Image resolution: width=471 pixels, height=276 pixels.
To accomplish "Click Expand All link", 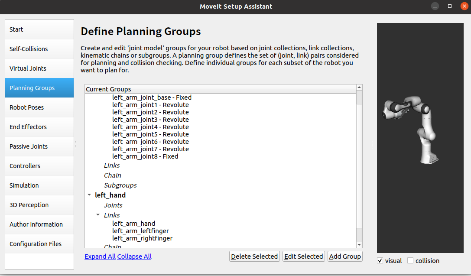I will 100,257.
